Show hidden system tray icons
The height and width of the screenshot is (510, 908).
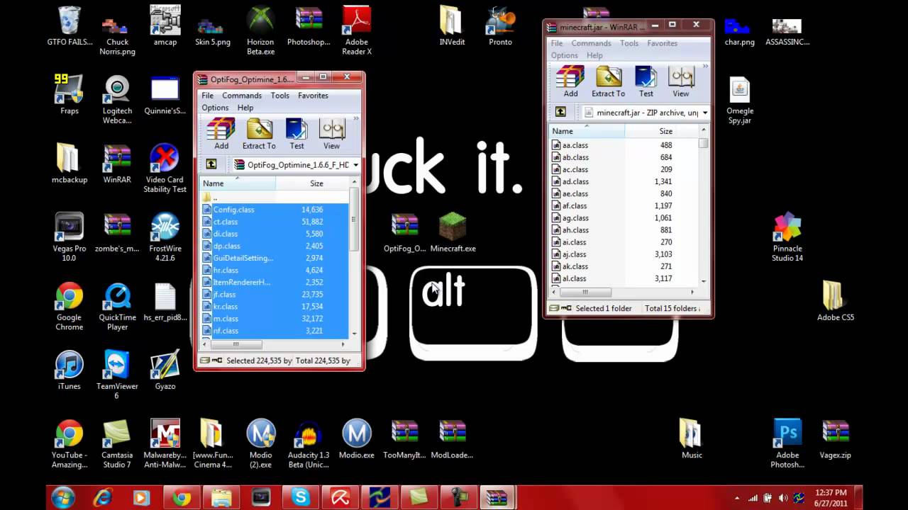coord(737,498)
